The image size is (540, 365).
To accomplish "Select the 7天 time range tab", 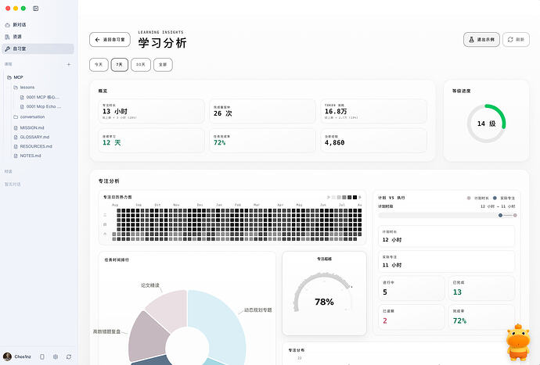I will click(x=120, y=65).
